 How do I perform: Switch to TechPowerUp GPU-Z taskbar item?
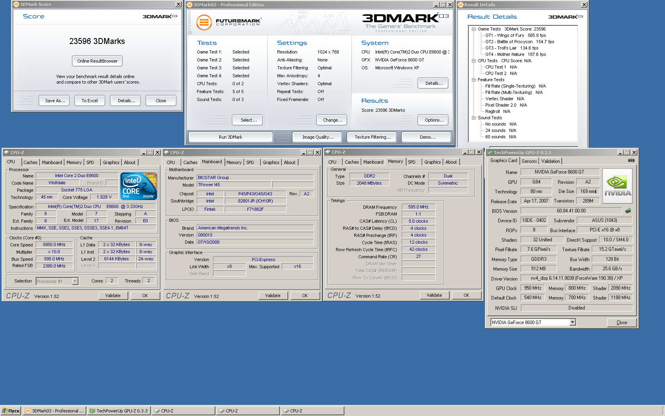[x=119, y=411]
